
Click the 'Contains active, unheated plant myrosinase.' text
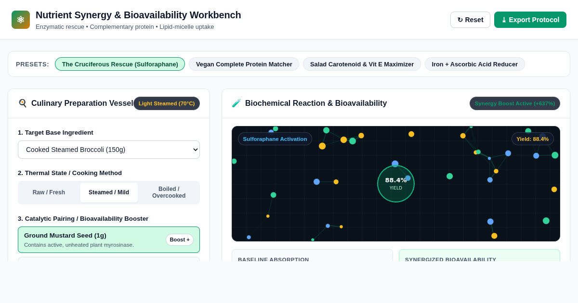click(x=79, y=245)
